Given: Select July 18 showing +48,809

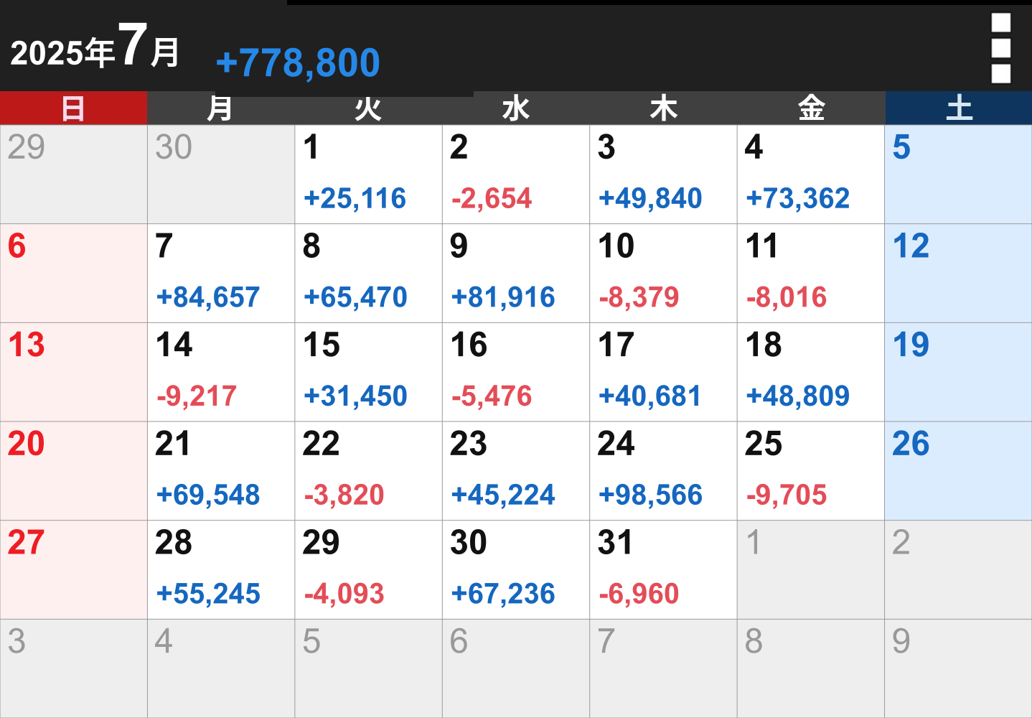Looking at the screenshot, I should [811, 372].
